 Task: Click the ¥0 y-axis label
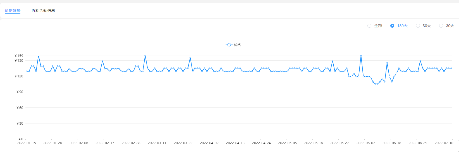coord(21,139)
